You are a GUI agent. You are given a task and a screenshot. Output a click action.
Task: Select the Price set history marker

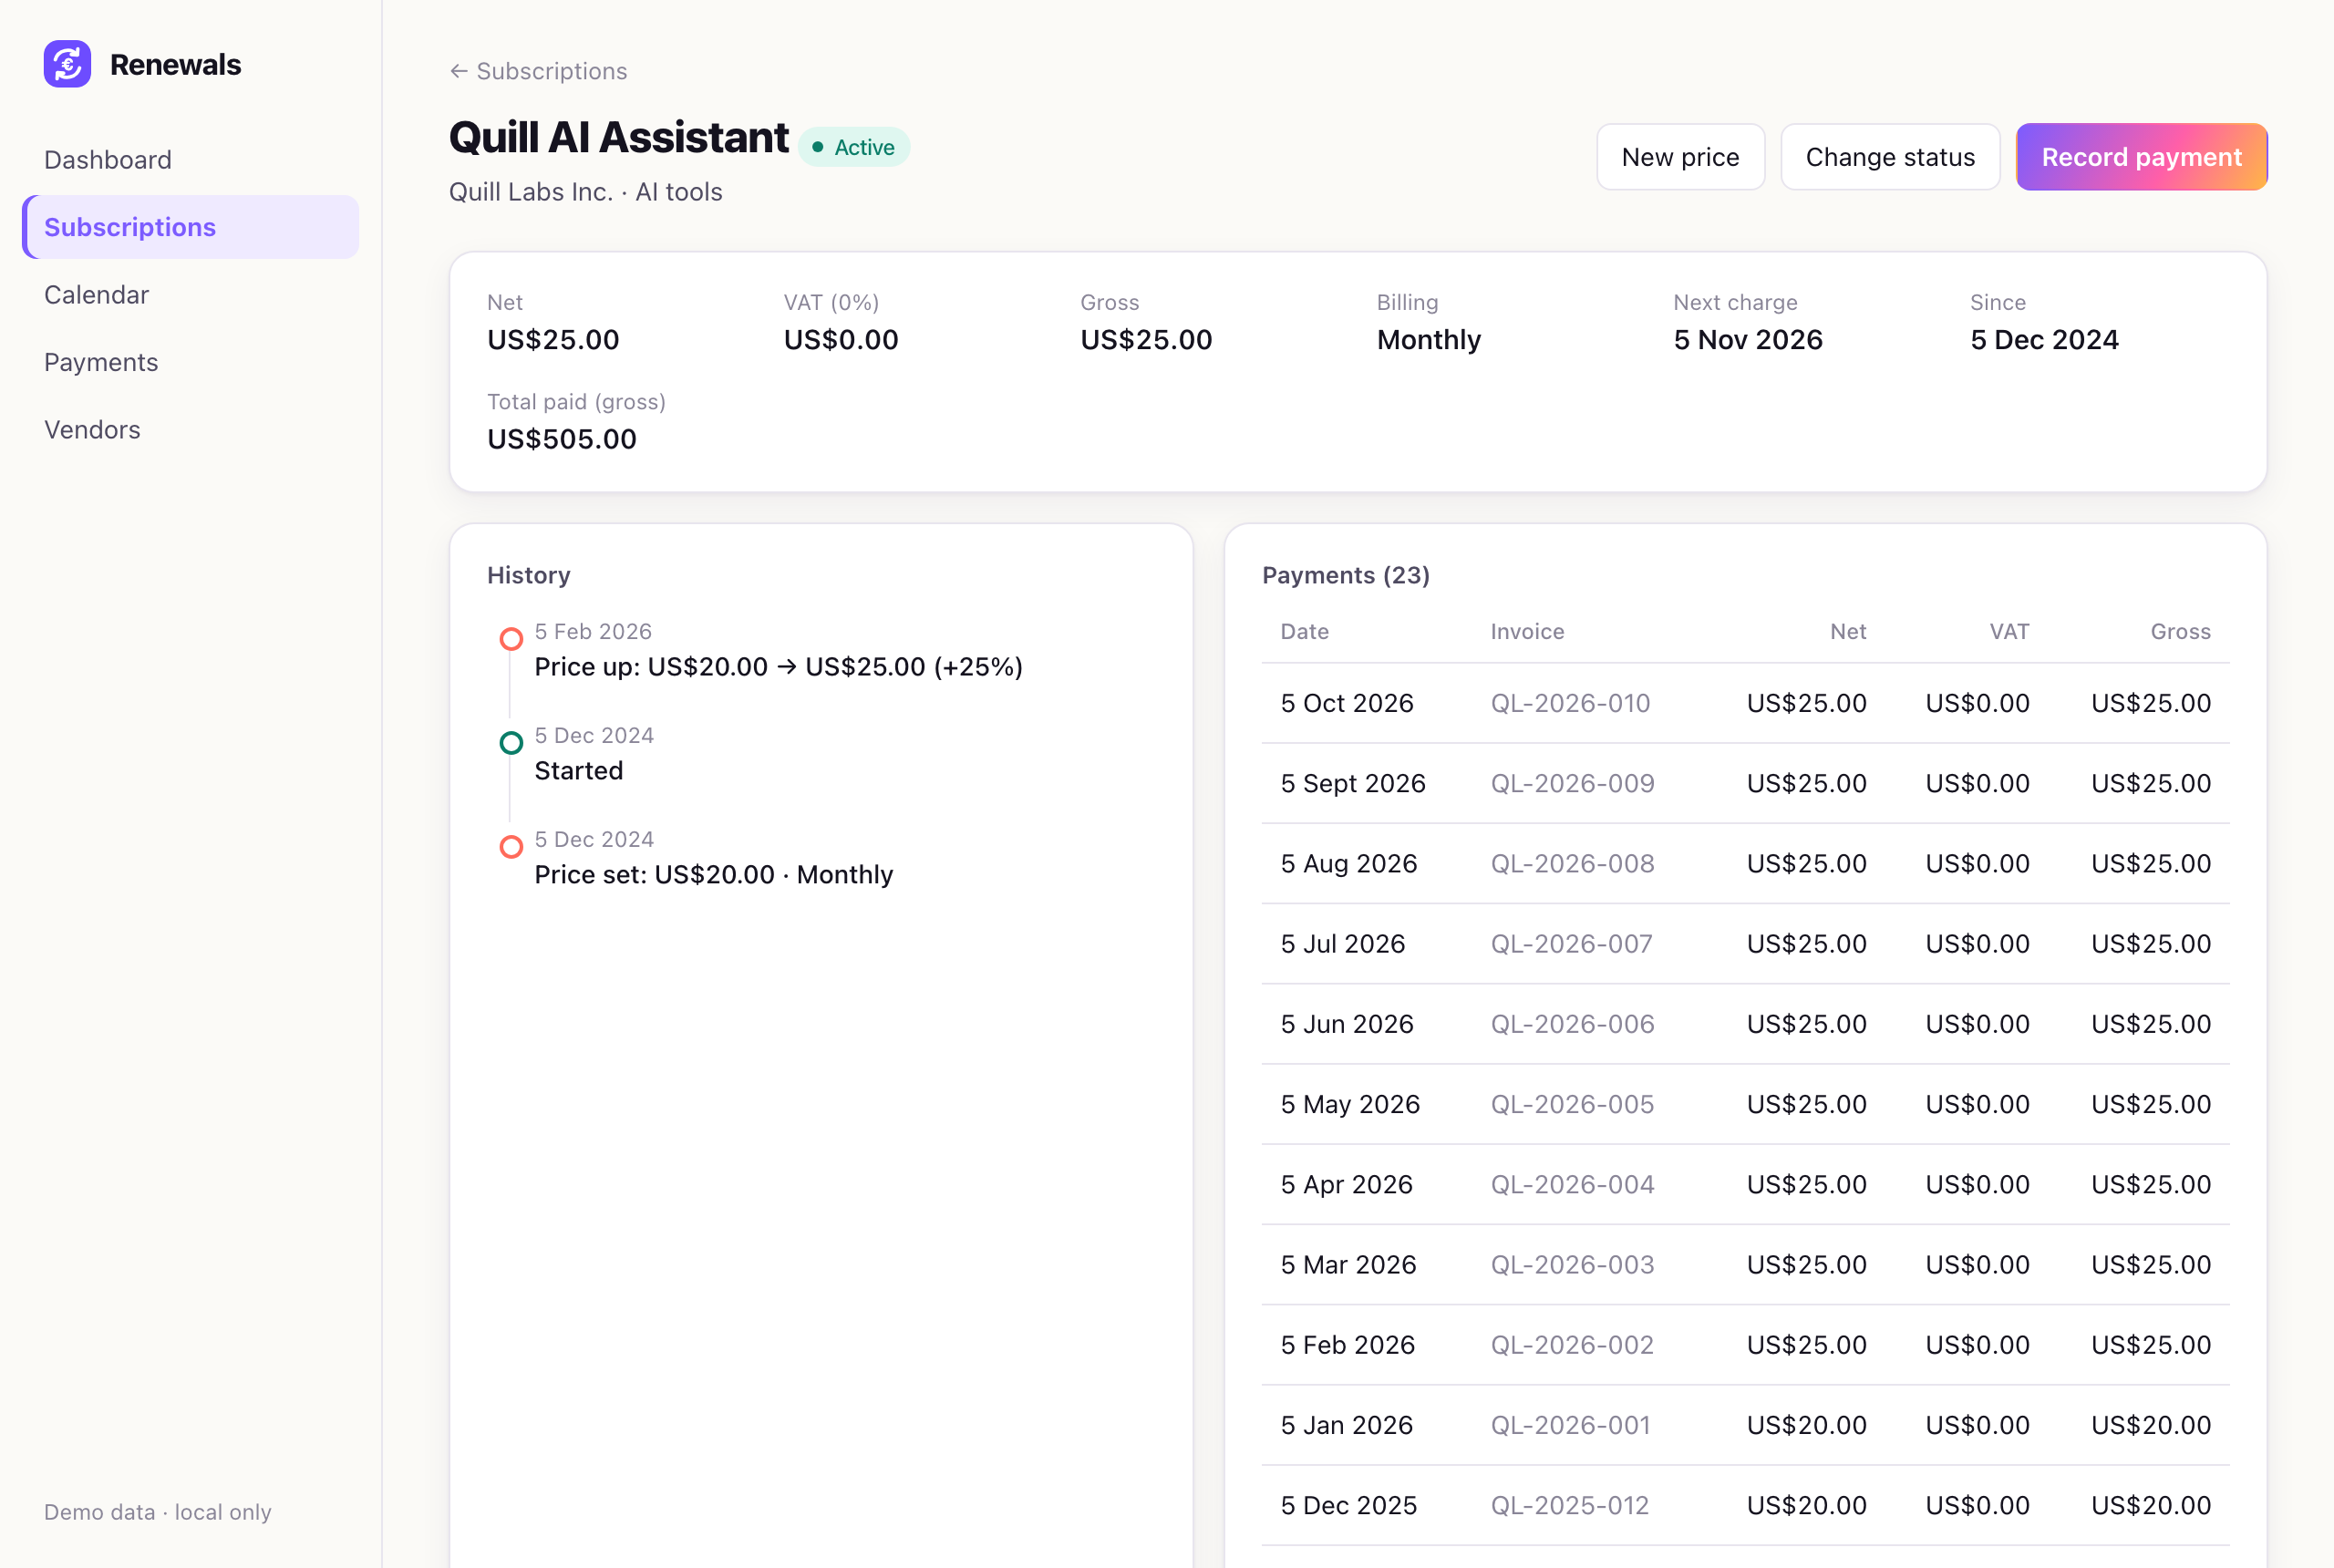[x=511, y=847]
